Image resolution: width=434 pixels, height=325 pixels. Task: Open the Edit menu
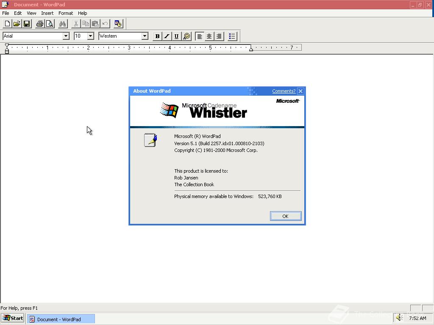18,13
